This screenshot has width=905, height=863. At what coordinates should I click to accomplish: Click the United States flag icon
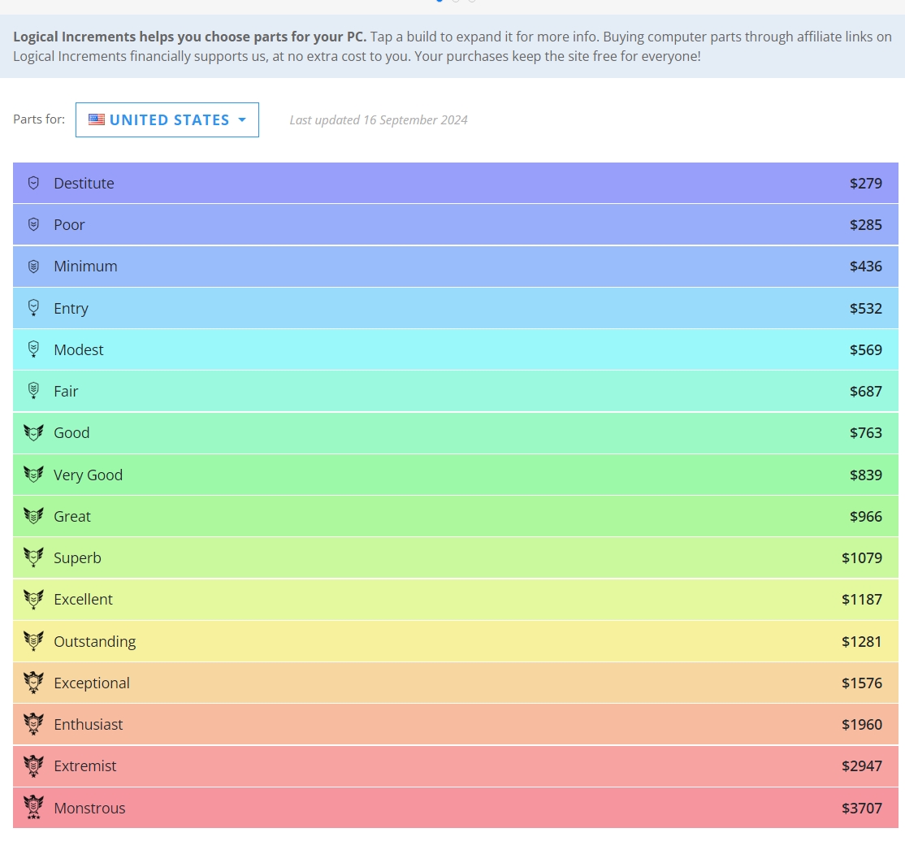point(97,119)
